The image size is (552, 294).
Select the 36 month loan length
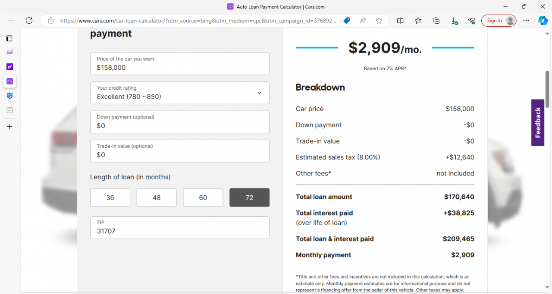(x=110, y=197)
